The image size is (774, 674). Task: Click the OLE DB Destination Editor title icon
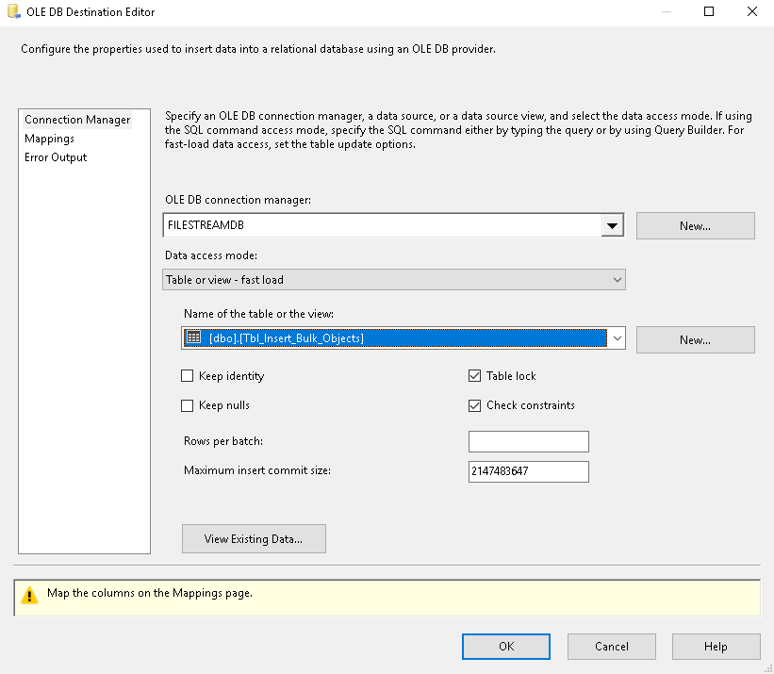[x=14, y=12]
